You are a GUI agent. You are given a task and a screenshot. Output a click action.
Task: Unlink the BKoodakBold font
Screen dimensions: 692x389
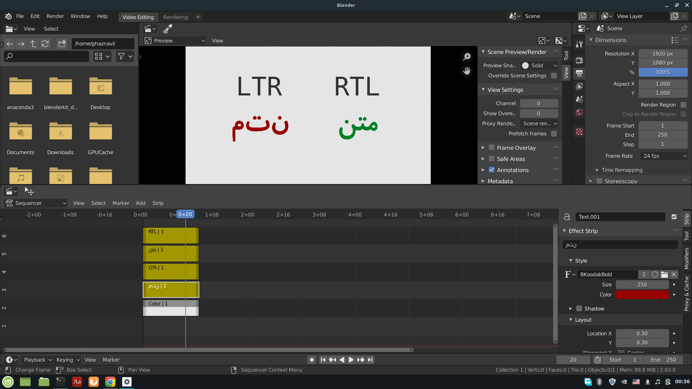[674, 274]
